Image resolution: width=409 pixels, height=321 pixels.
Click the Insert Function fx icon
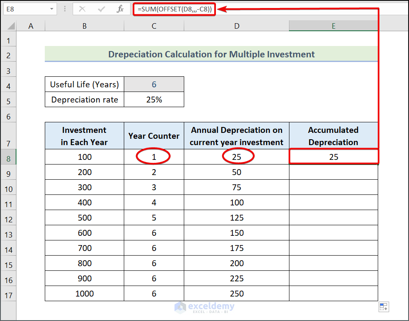(120, 9)
